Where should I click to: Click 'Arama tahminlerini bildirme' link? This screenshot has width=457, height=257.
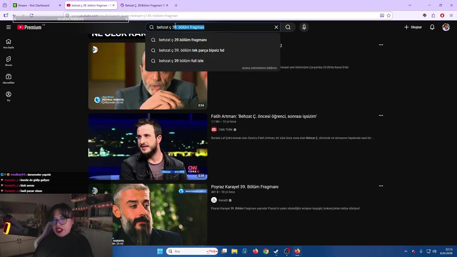coord(259,68)
